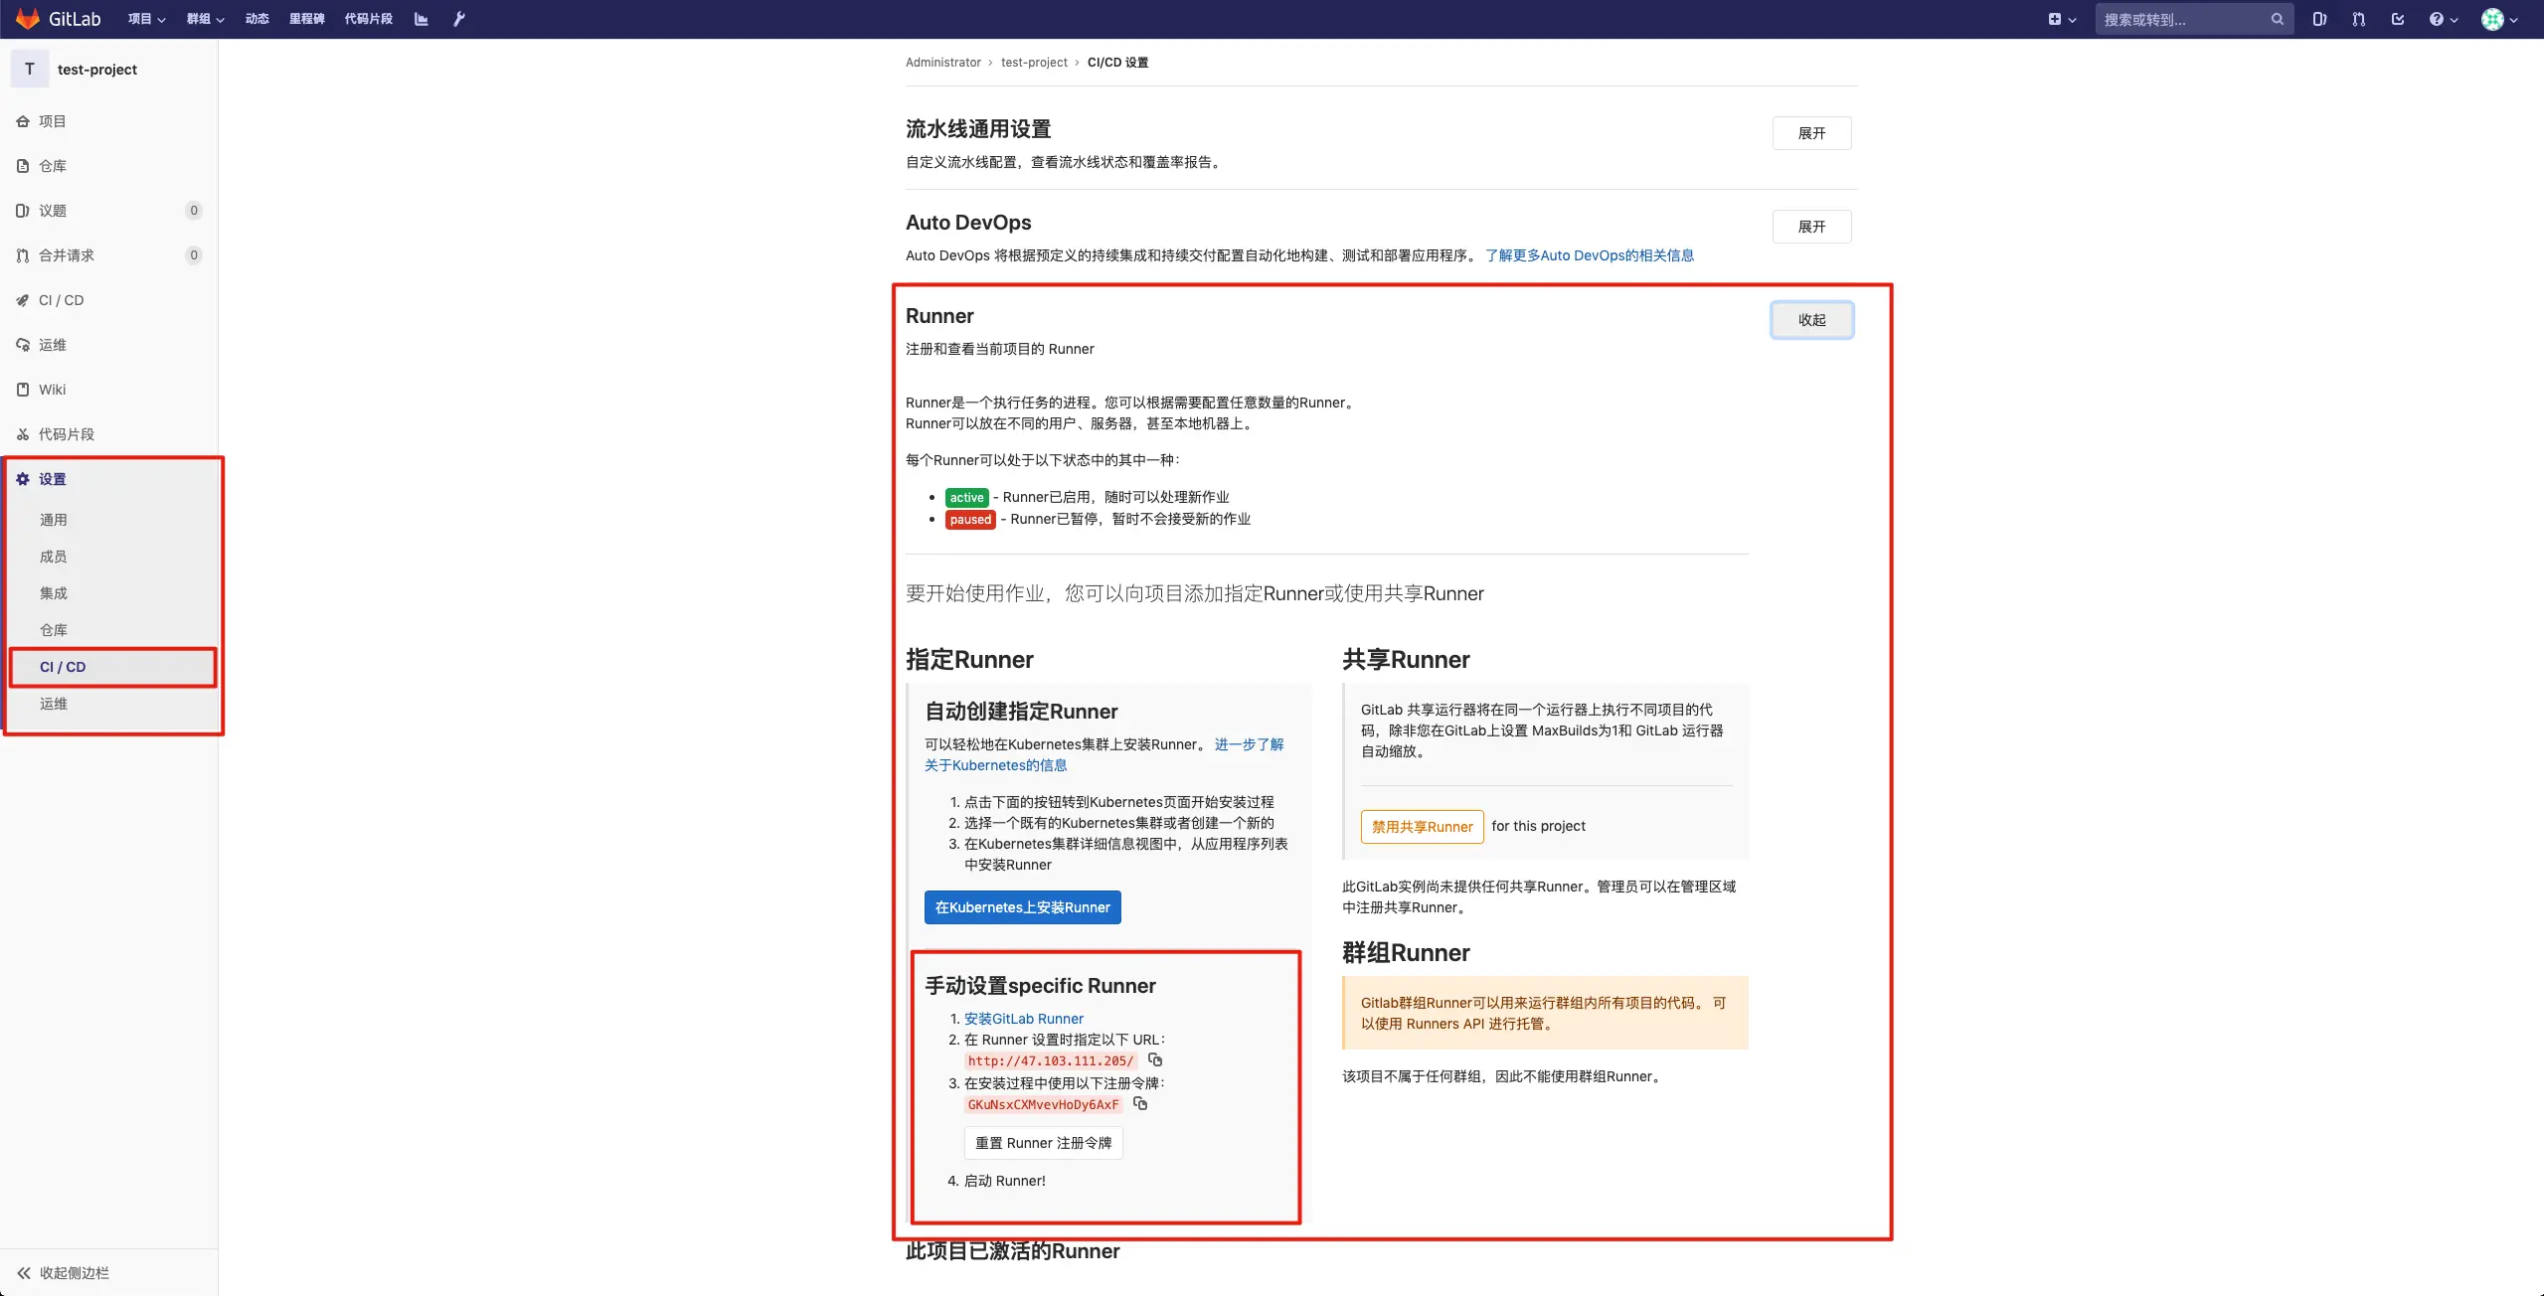
Task: Click the chart activity icon in navbar
Action: (422, 19)
